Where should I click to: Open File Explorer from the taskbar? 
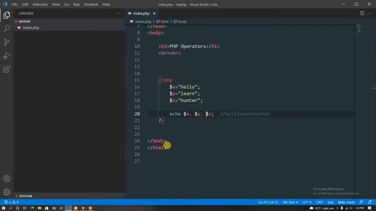39,208
